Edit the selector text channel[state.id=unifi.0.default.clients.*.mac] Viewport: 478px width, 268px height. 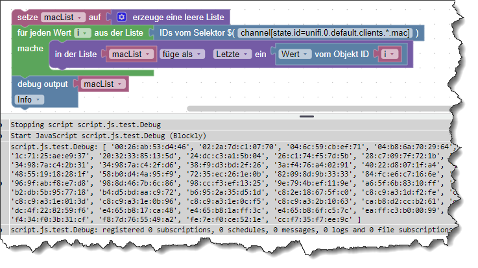(325, 33)
